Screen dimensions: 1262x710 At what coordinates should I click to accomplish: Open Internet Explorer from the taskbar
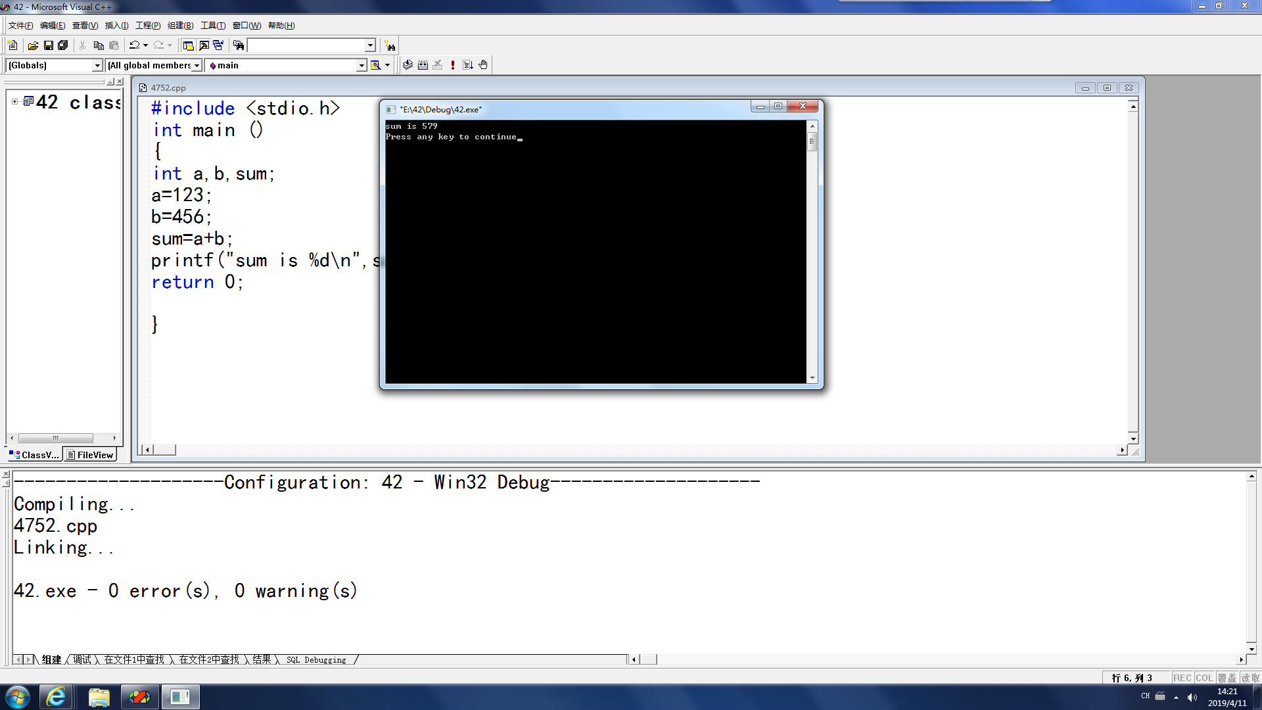tap(56, 697)
